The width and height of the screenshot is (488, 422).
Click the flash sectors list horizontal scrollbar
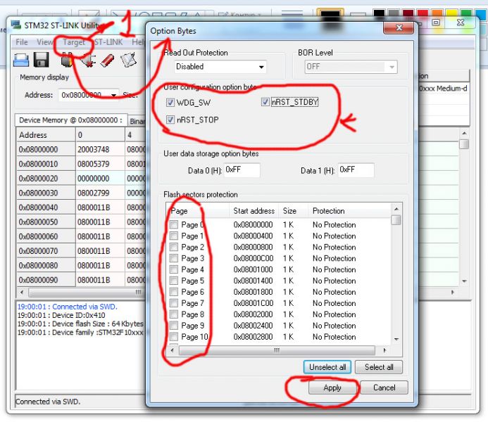[x=277, y=350]
